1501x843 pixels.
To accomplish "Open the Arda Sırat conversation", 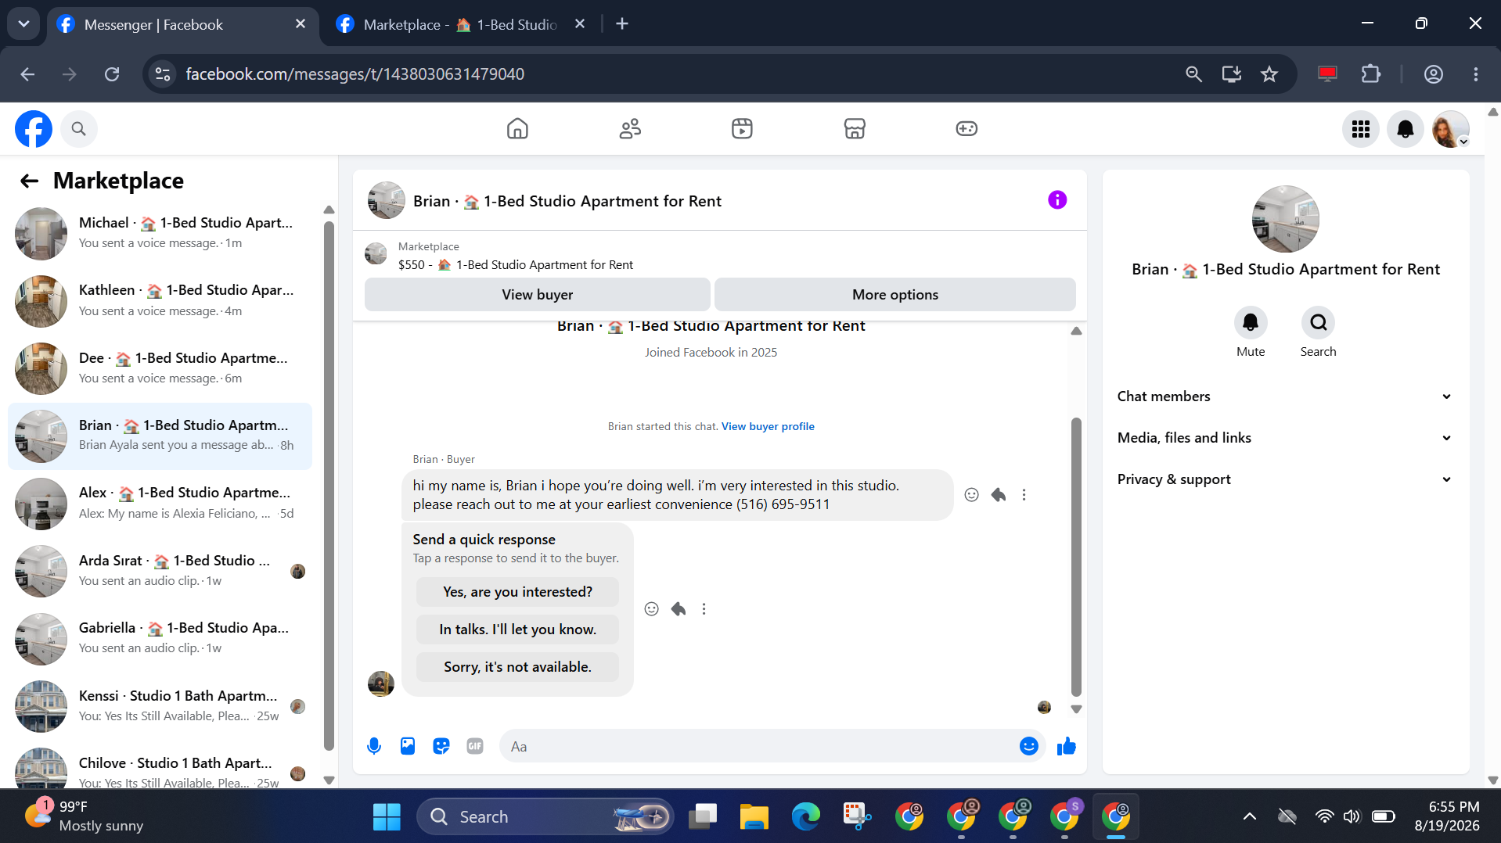I will (160, 571).
